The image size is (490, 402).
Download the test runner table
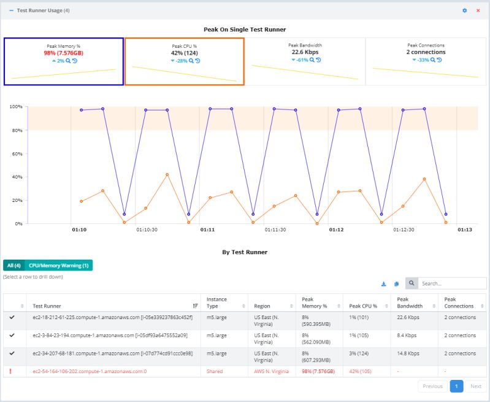click(x=384, y=284)
